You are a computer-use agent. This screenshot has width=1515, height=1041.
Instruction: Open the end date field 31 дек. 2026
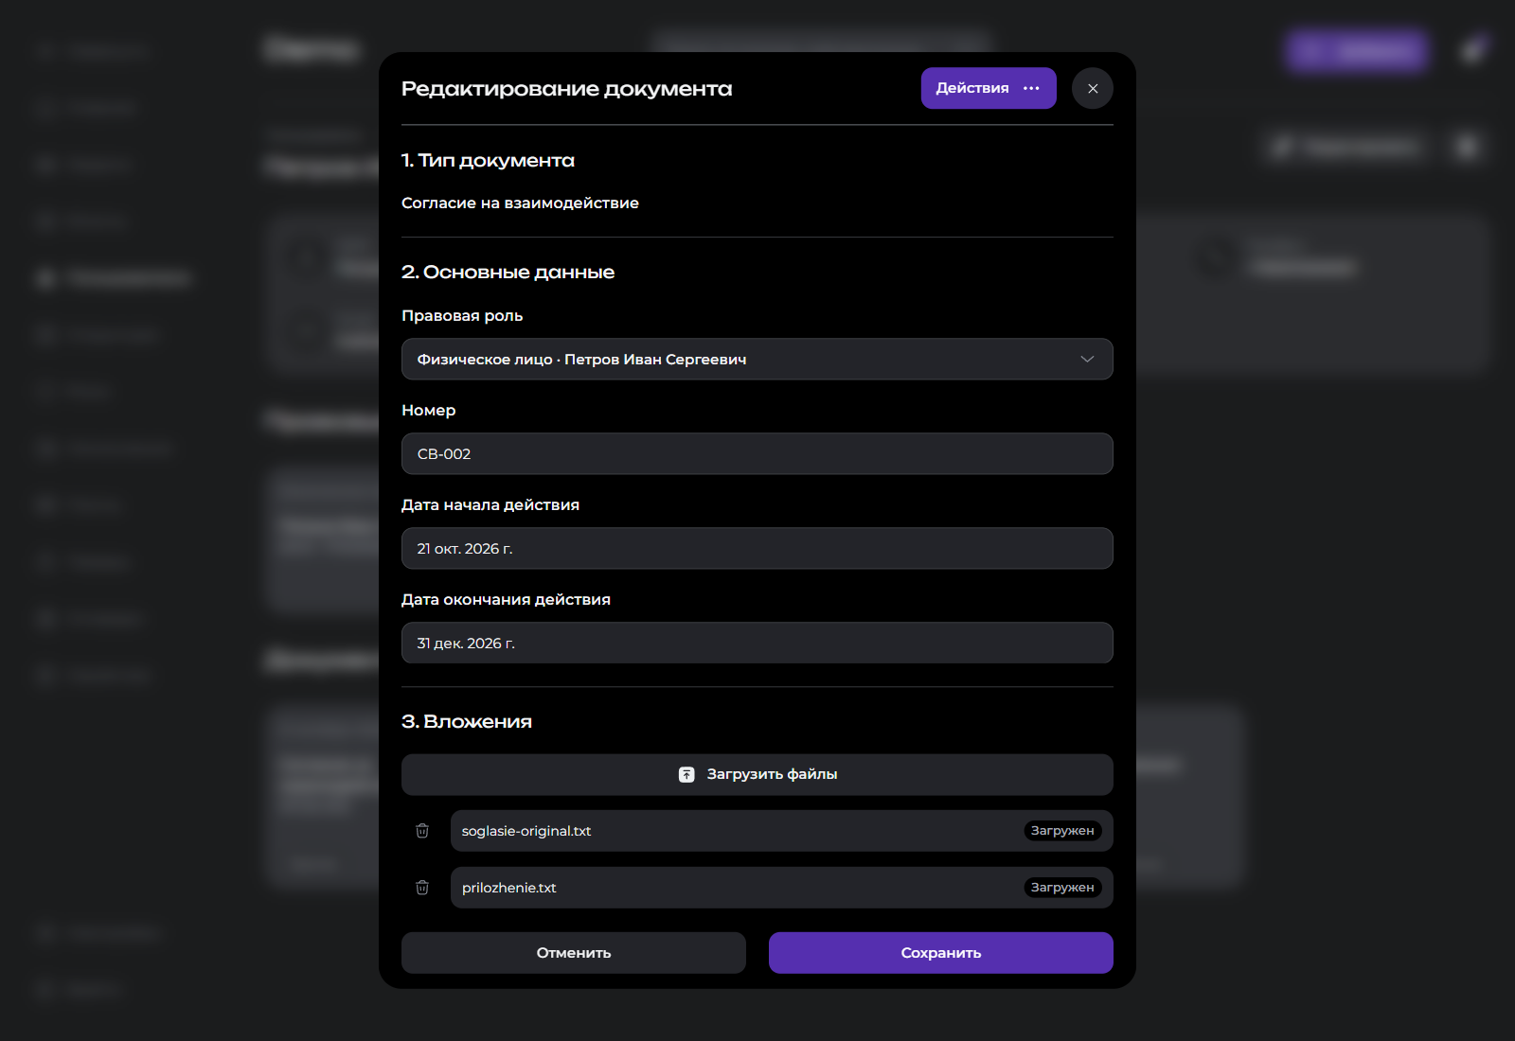coord(757,644)
